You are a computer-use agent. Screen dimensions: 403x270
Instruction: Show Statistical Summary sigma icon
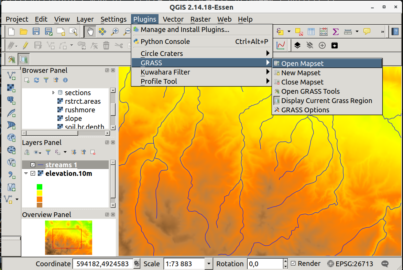tap(336, 32)
